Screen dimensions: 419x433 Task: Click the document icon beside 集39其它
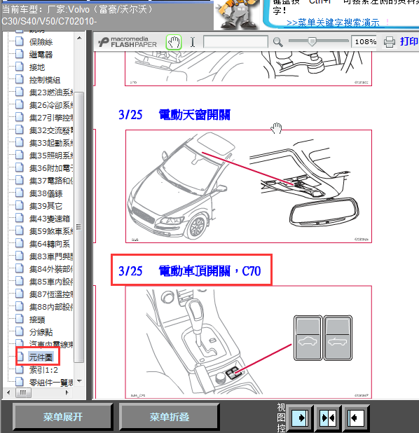click(x=20, y=205)
